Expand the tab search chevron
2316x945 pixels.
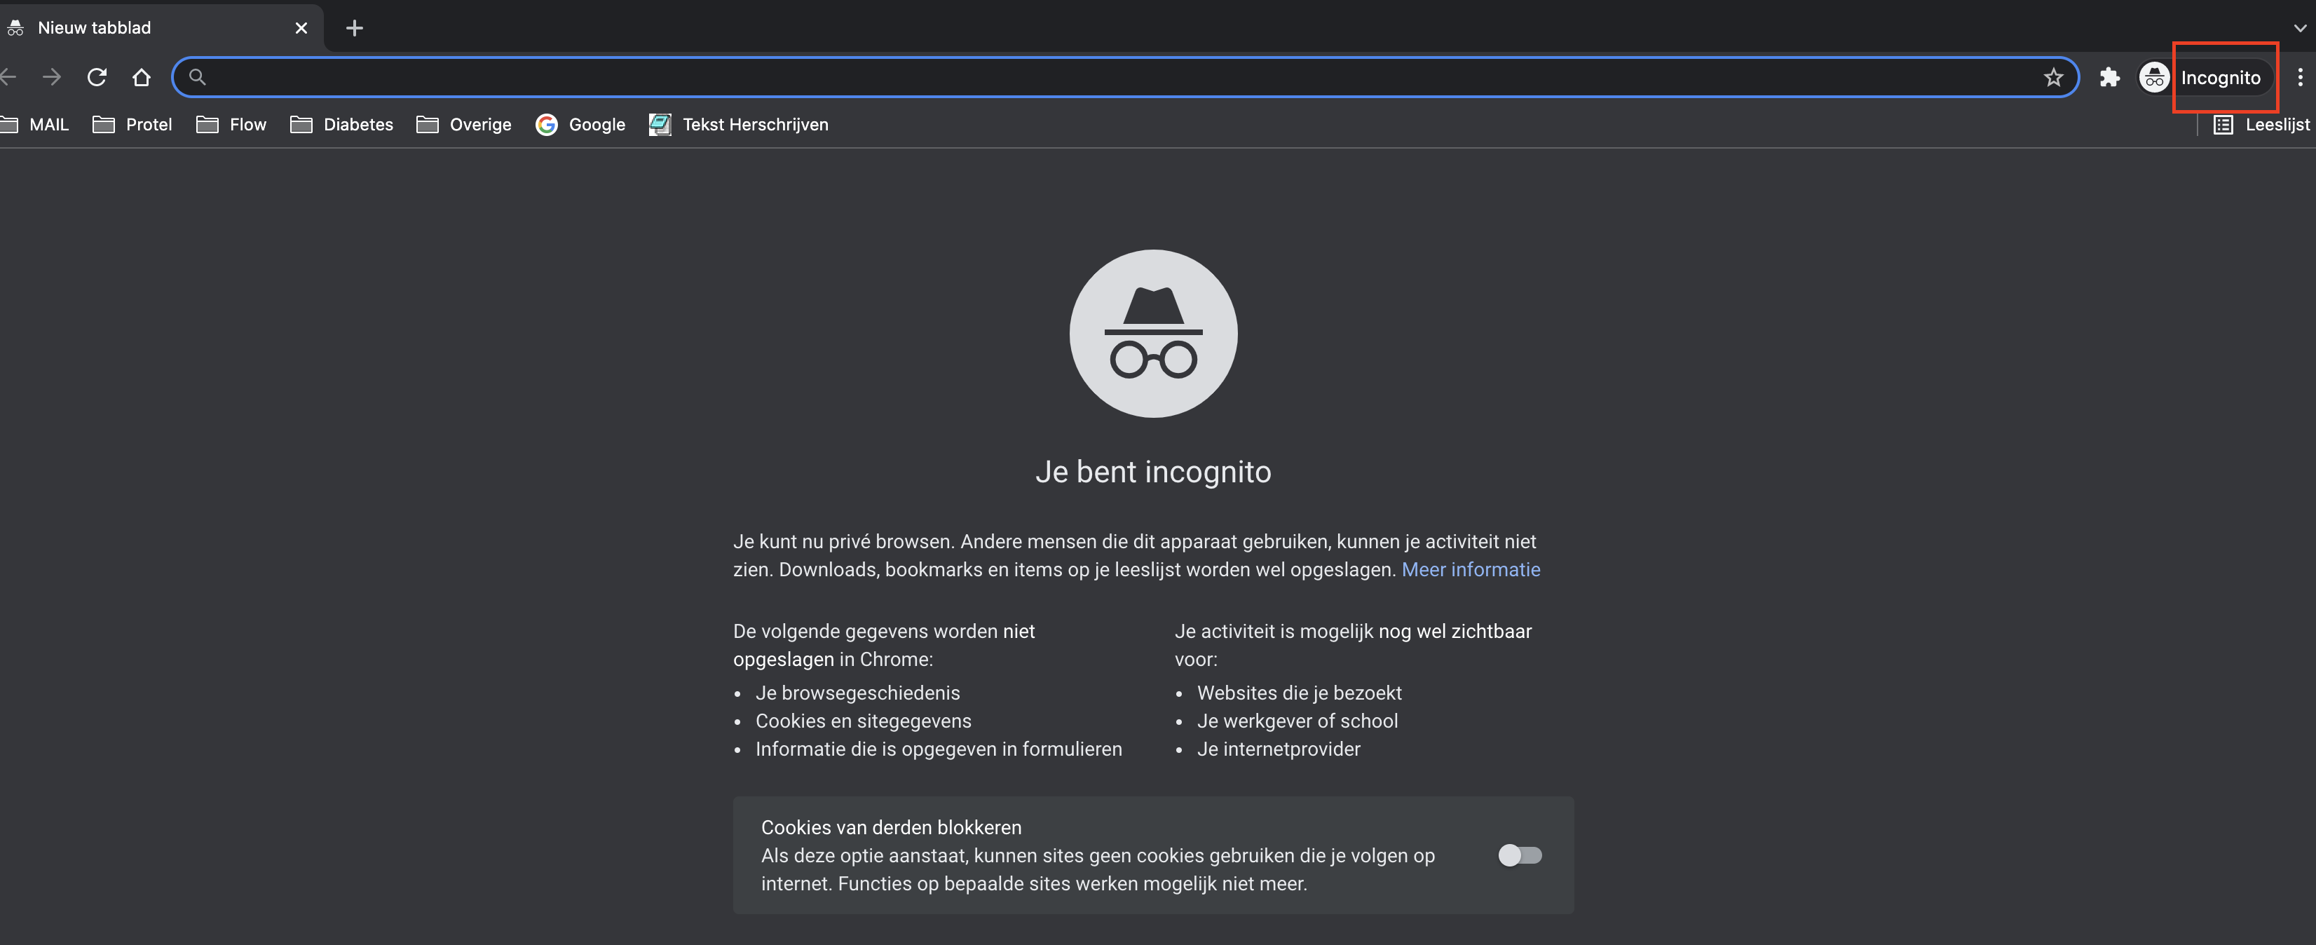(2299, 28)
